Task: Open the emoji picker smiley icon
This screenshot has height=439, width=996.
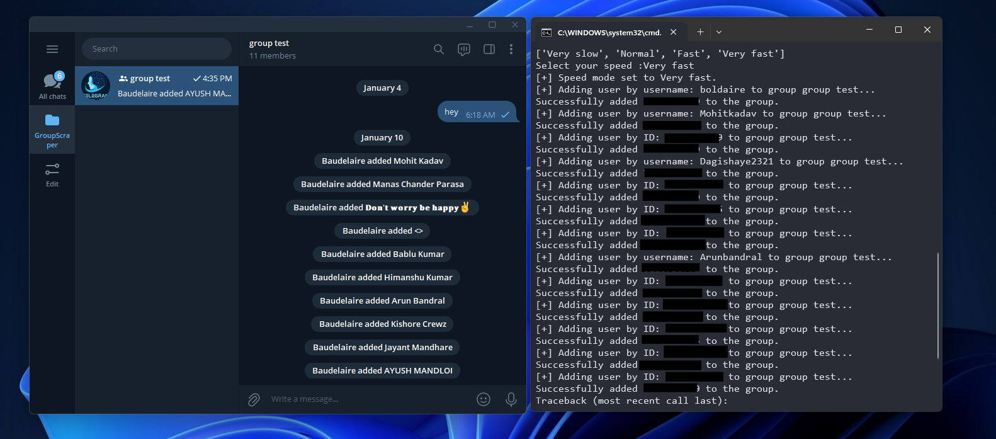Action: (x=484, y=399)
